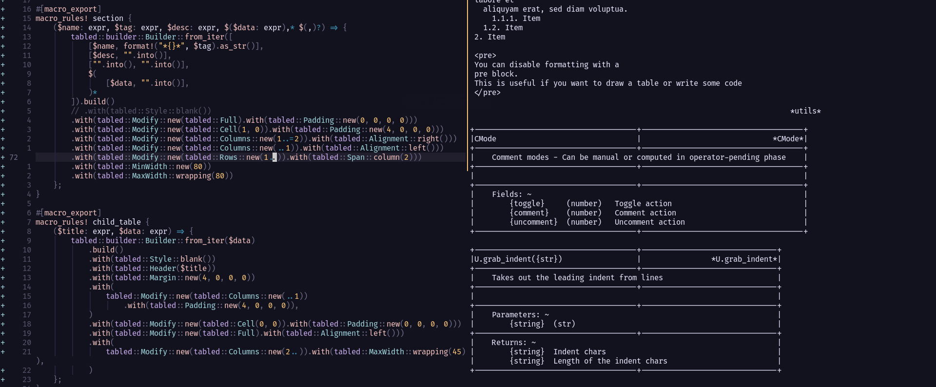Click the macro name 'child_table'
The height and width of the screenshot is (387, 936).
tap(117, 222)
